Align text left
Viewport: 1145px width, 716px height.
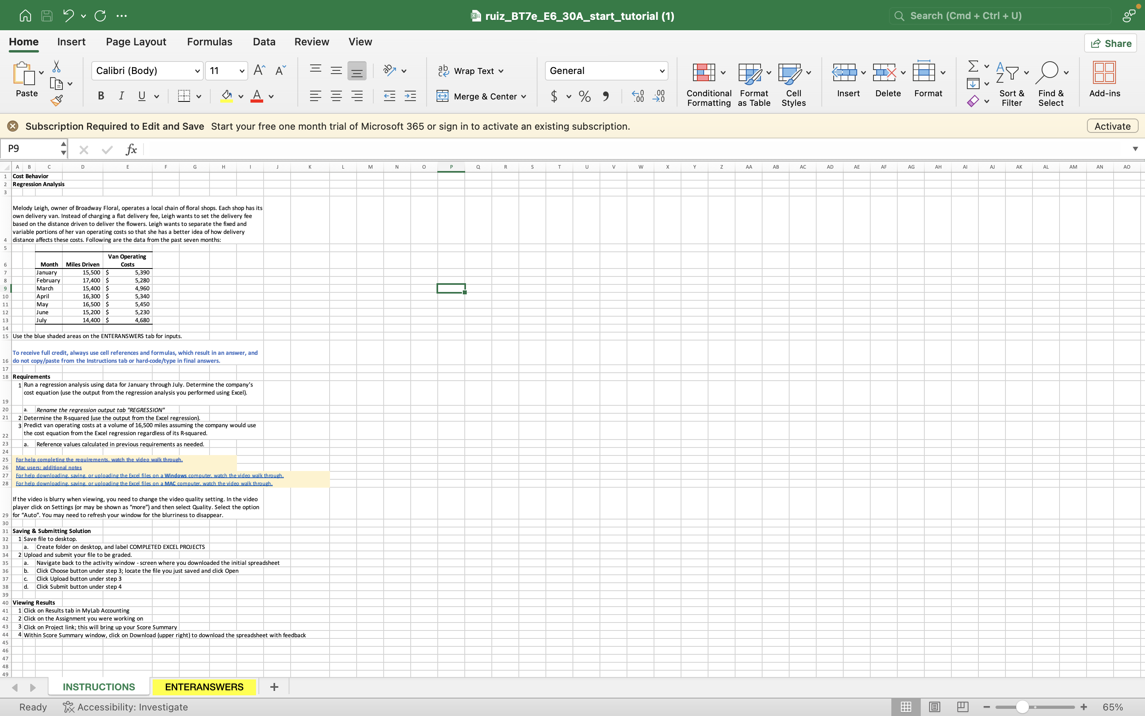point(316,96)
